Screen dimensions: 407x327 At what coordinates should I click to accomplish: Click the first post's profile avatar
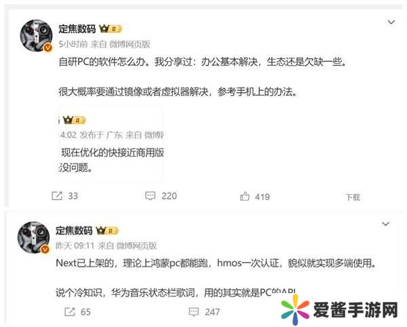[36, 35]
